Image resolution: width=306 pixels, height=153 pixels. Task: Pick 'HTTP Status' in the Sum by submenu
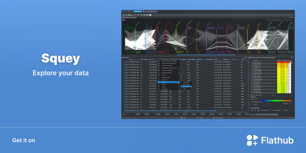pyautogui.click(x=186, y=84)
